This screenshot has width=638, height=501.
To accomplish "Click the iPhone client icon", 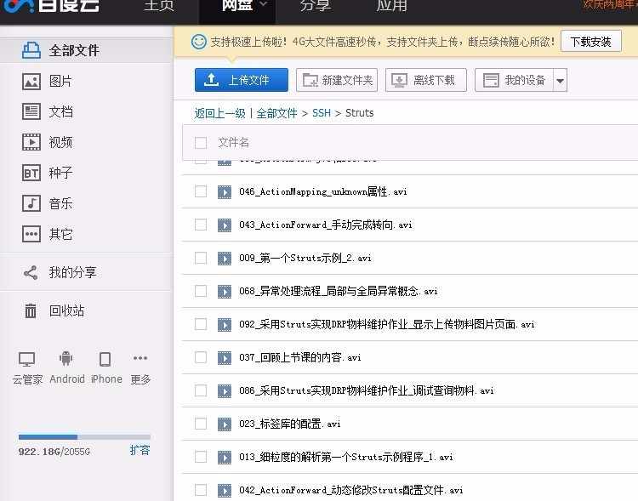I will pyautogui.click(x=105, y=359).
